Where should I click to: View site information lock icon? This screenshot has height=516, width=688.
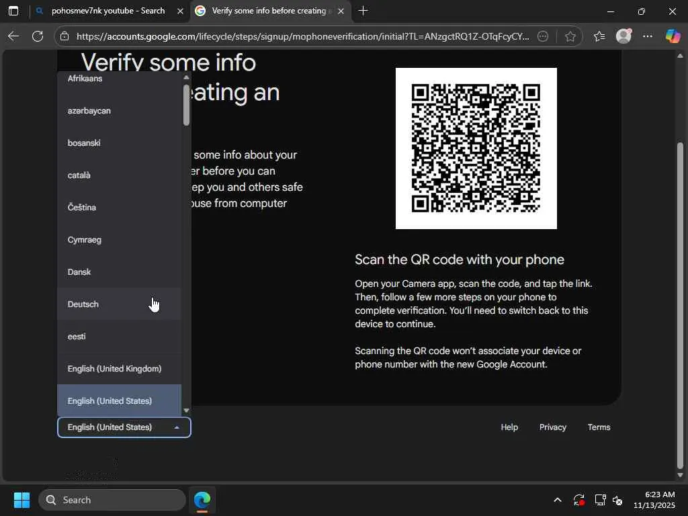pyautogui.click(x=64, y=36)
